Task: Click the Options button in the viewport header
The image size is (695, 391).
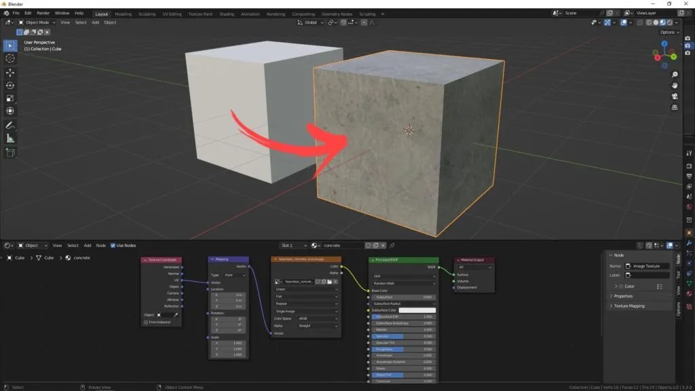Action: [667, 31]
